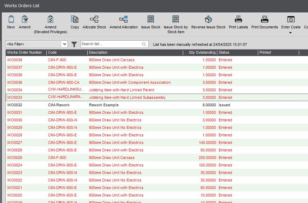Copy the selected works order
This screenshot has height=203, width=308.
pyautogui.click(x=75, y=19)
